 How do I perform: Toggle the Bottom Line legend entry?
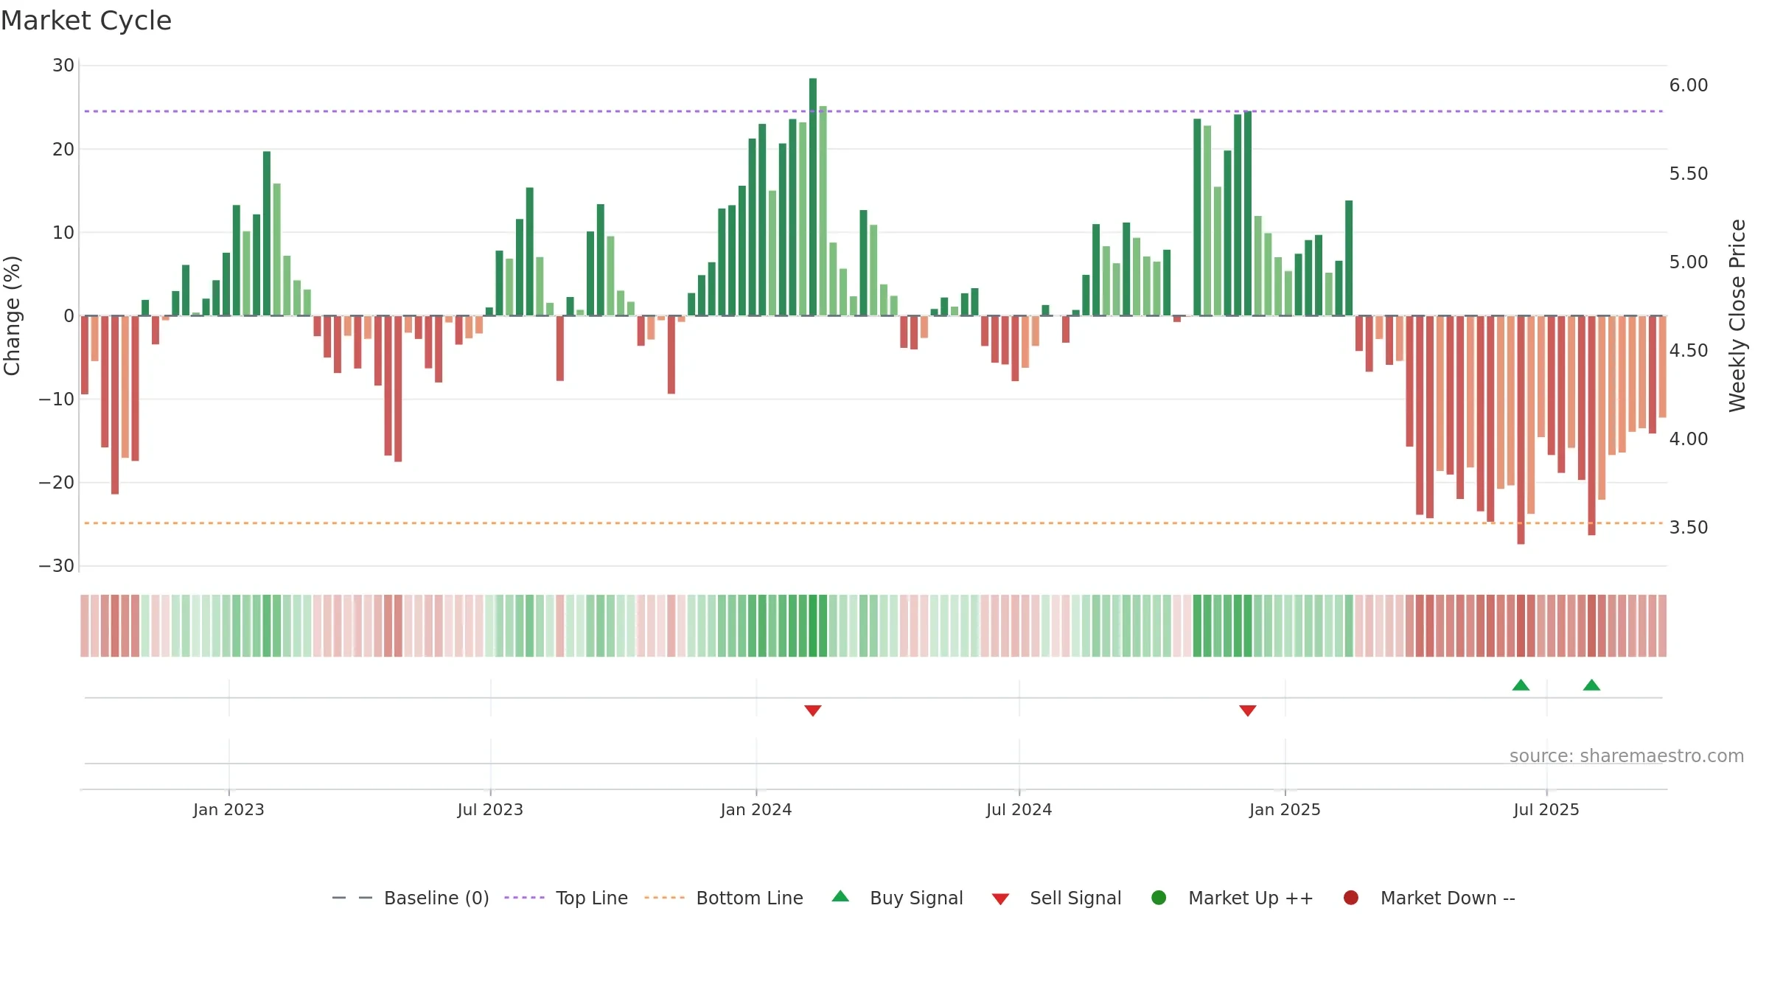point(724,898)
